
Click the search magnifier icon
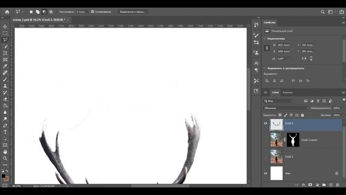(323, 12)
